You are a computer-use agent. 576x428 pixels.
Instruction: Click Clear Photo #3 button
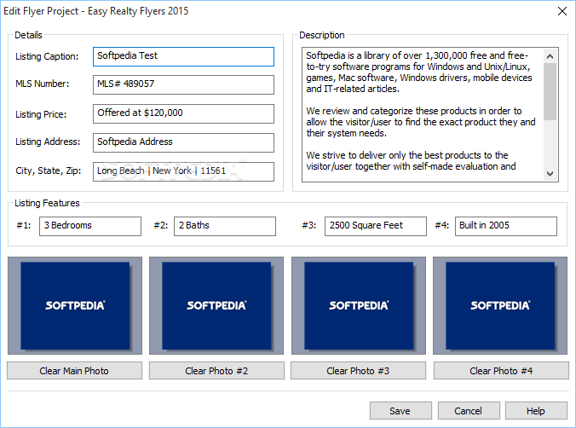point(358,371)
